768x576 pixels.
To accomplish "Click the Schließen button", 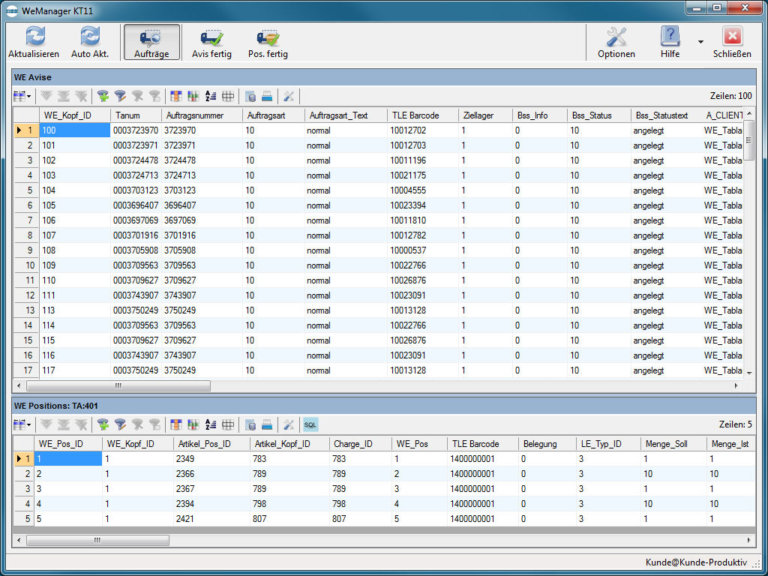I will coord(732,43).
